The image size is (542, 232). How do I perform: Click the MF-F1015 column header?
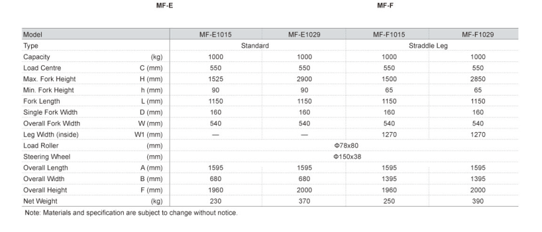pyautogui.click(x=389, y=35)
